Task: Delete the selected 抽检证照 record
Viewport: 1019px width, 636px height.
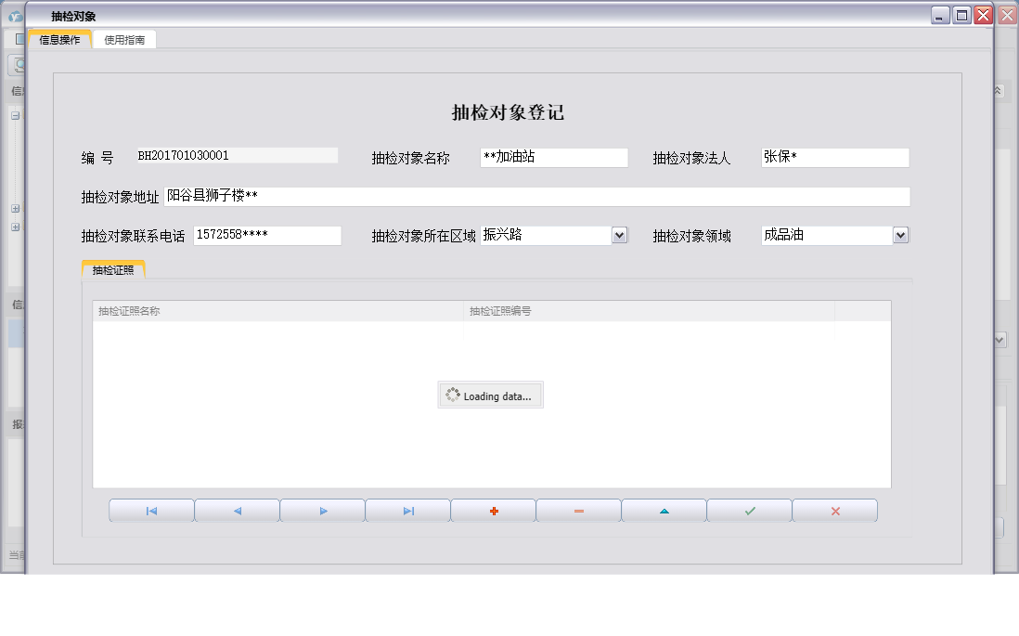Action: point(578,510)
